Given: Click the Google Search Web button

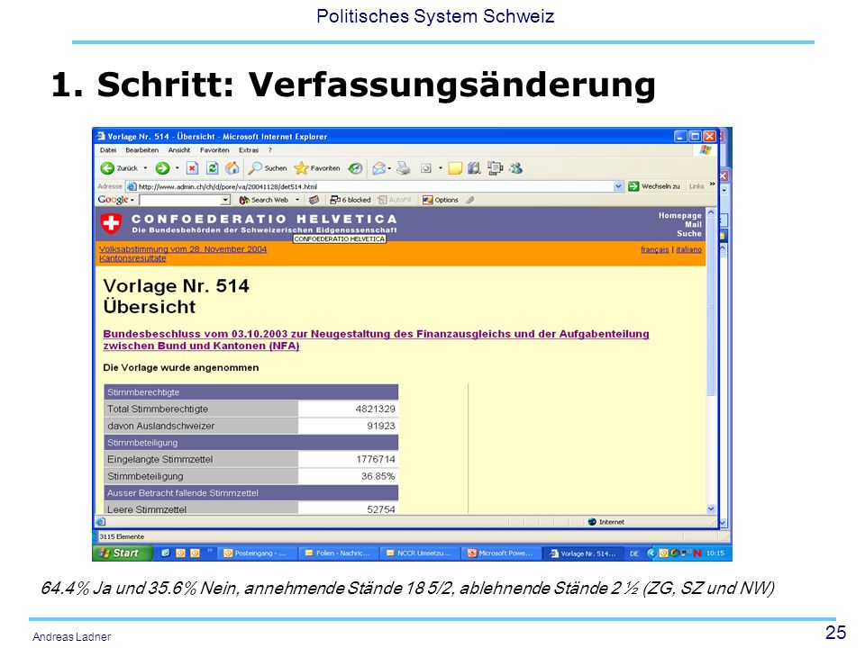Looking at the screenshot, I should [264, 200].
